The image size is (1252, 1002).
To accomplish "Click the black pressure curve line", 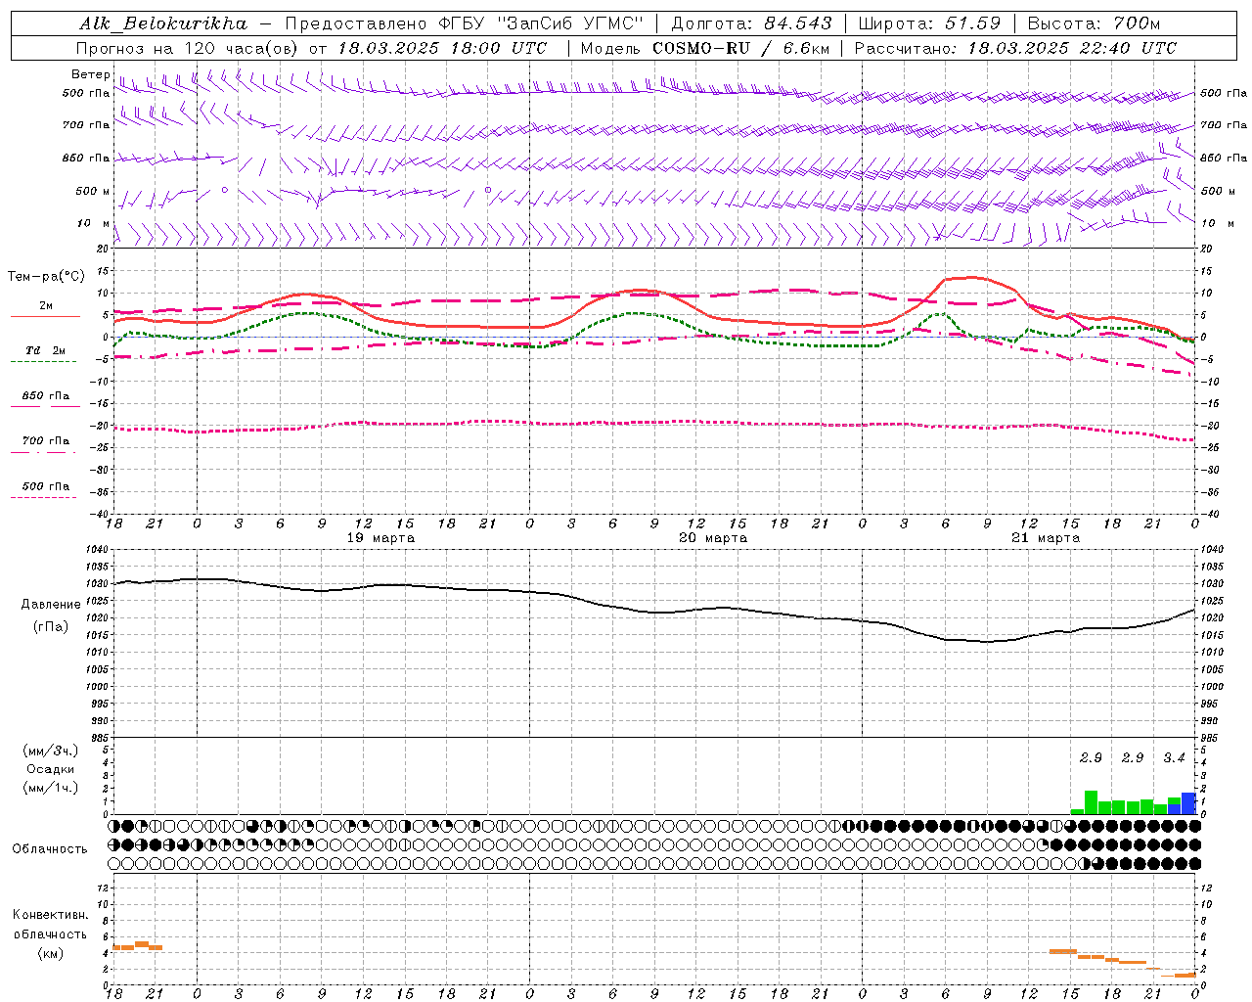I will 655,613.
